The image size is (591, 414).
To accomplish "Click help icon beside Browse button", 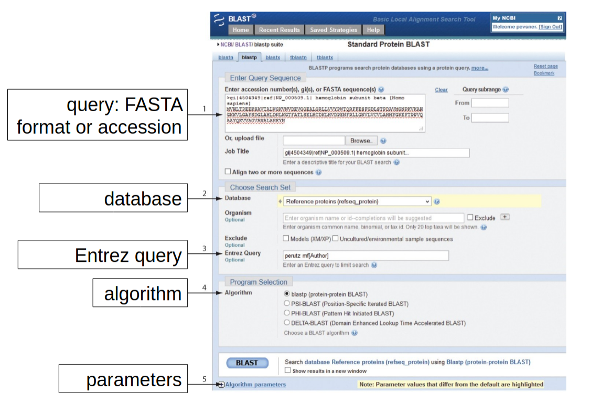I will [x=383, y=141].
